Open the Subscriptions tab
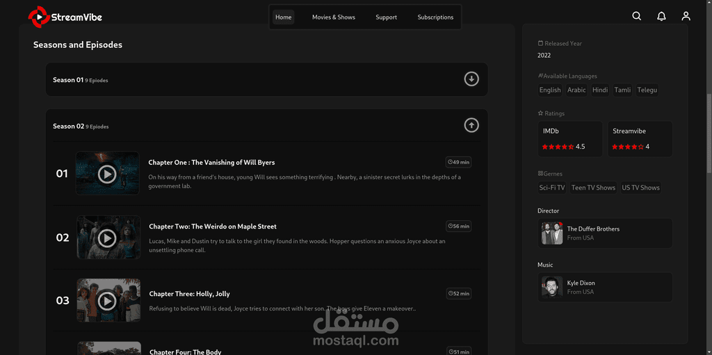This screenshot has width=712, height=355. (x=435, y=17)
